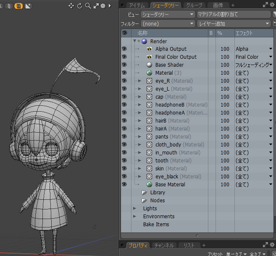The image size is (276, 256).
Task: Click the Base Shader sphere icon
Action: click(x=150, y=65)
